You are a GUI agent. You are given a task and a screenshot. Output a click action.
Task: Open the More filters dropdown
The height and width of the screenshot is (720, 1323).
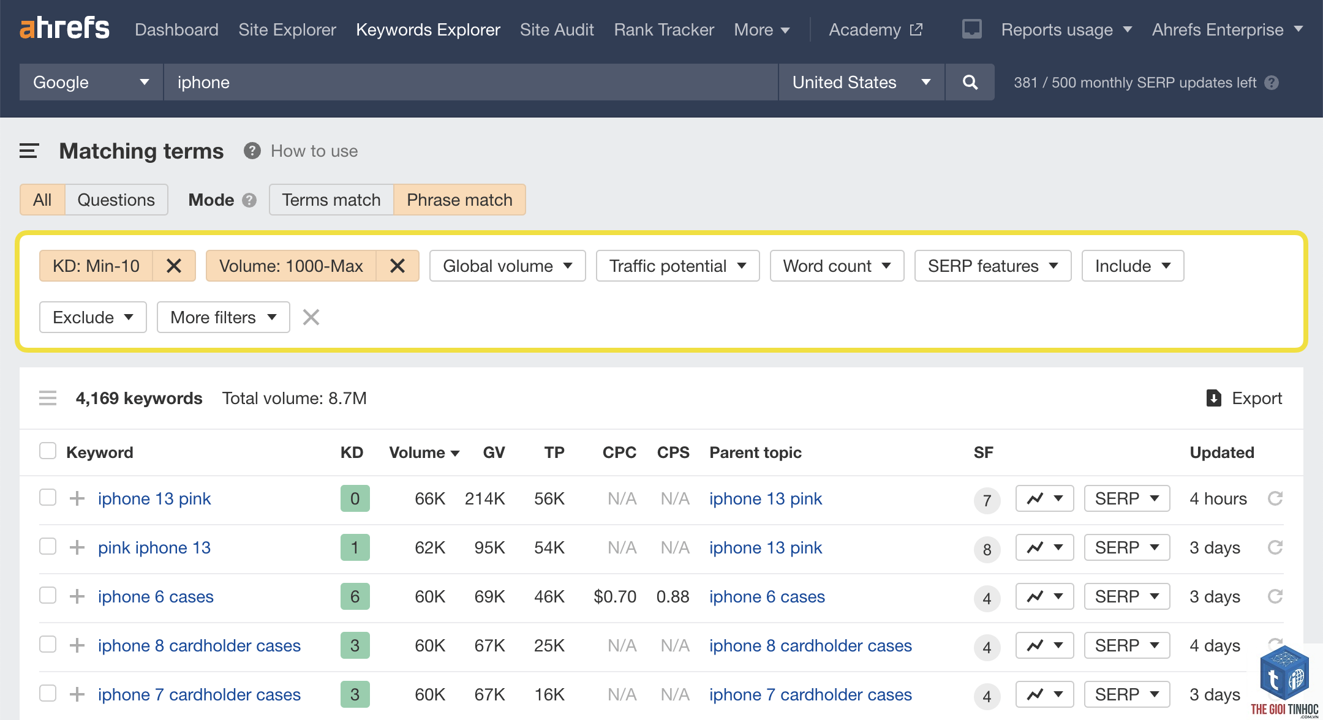(223, 317)
